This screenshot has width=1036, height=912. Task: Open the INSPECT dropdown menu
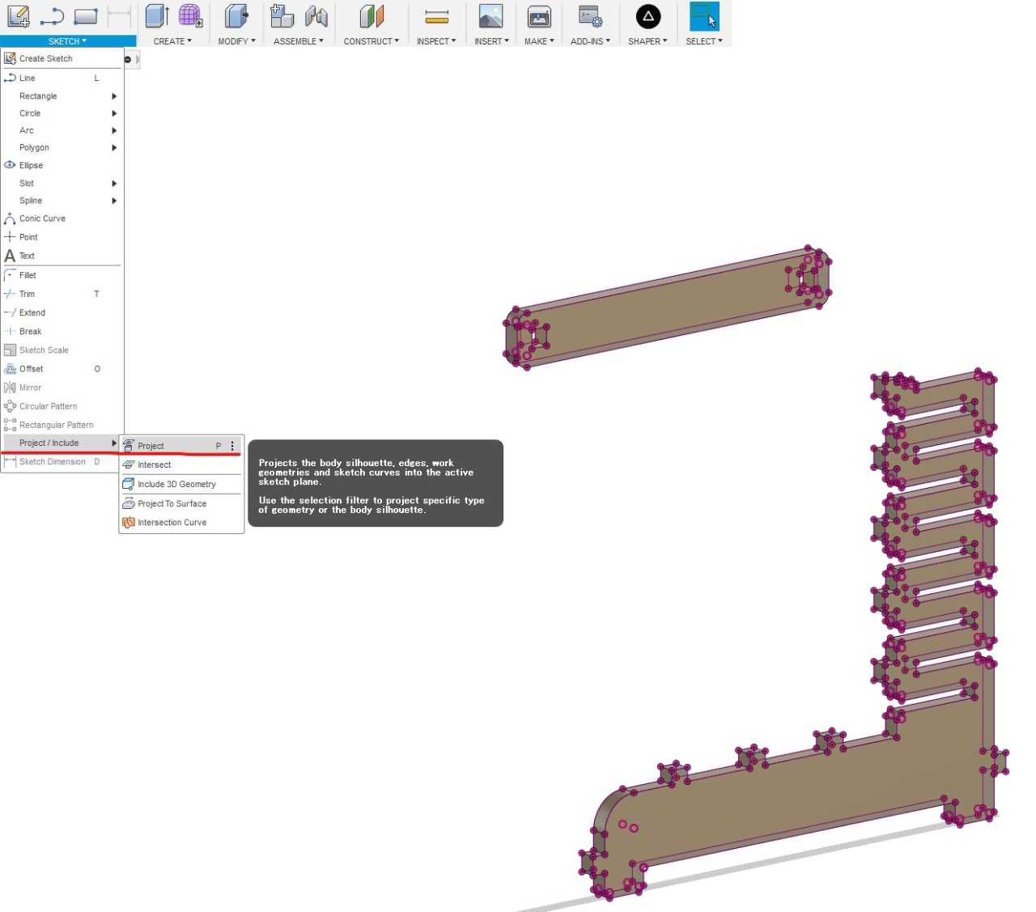[436, 41]
